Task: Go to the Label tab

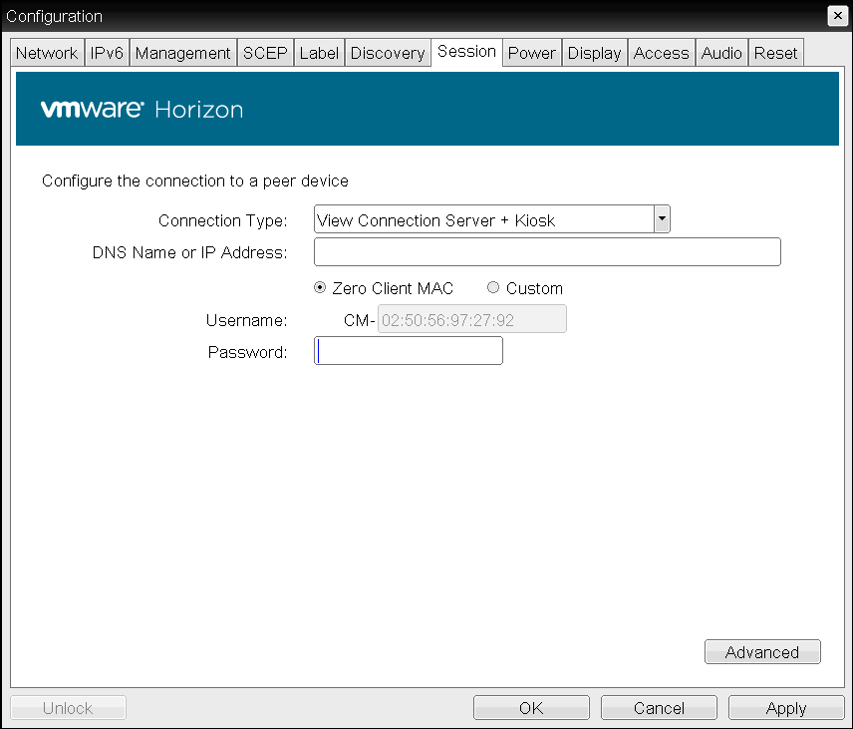Action: click(319, 53)
